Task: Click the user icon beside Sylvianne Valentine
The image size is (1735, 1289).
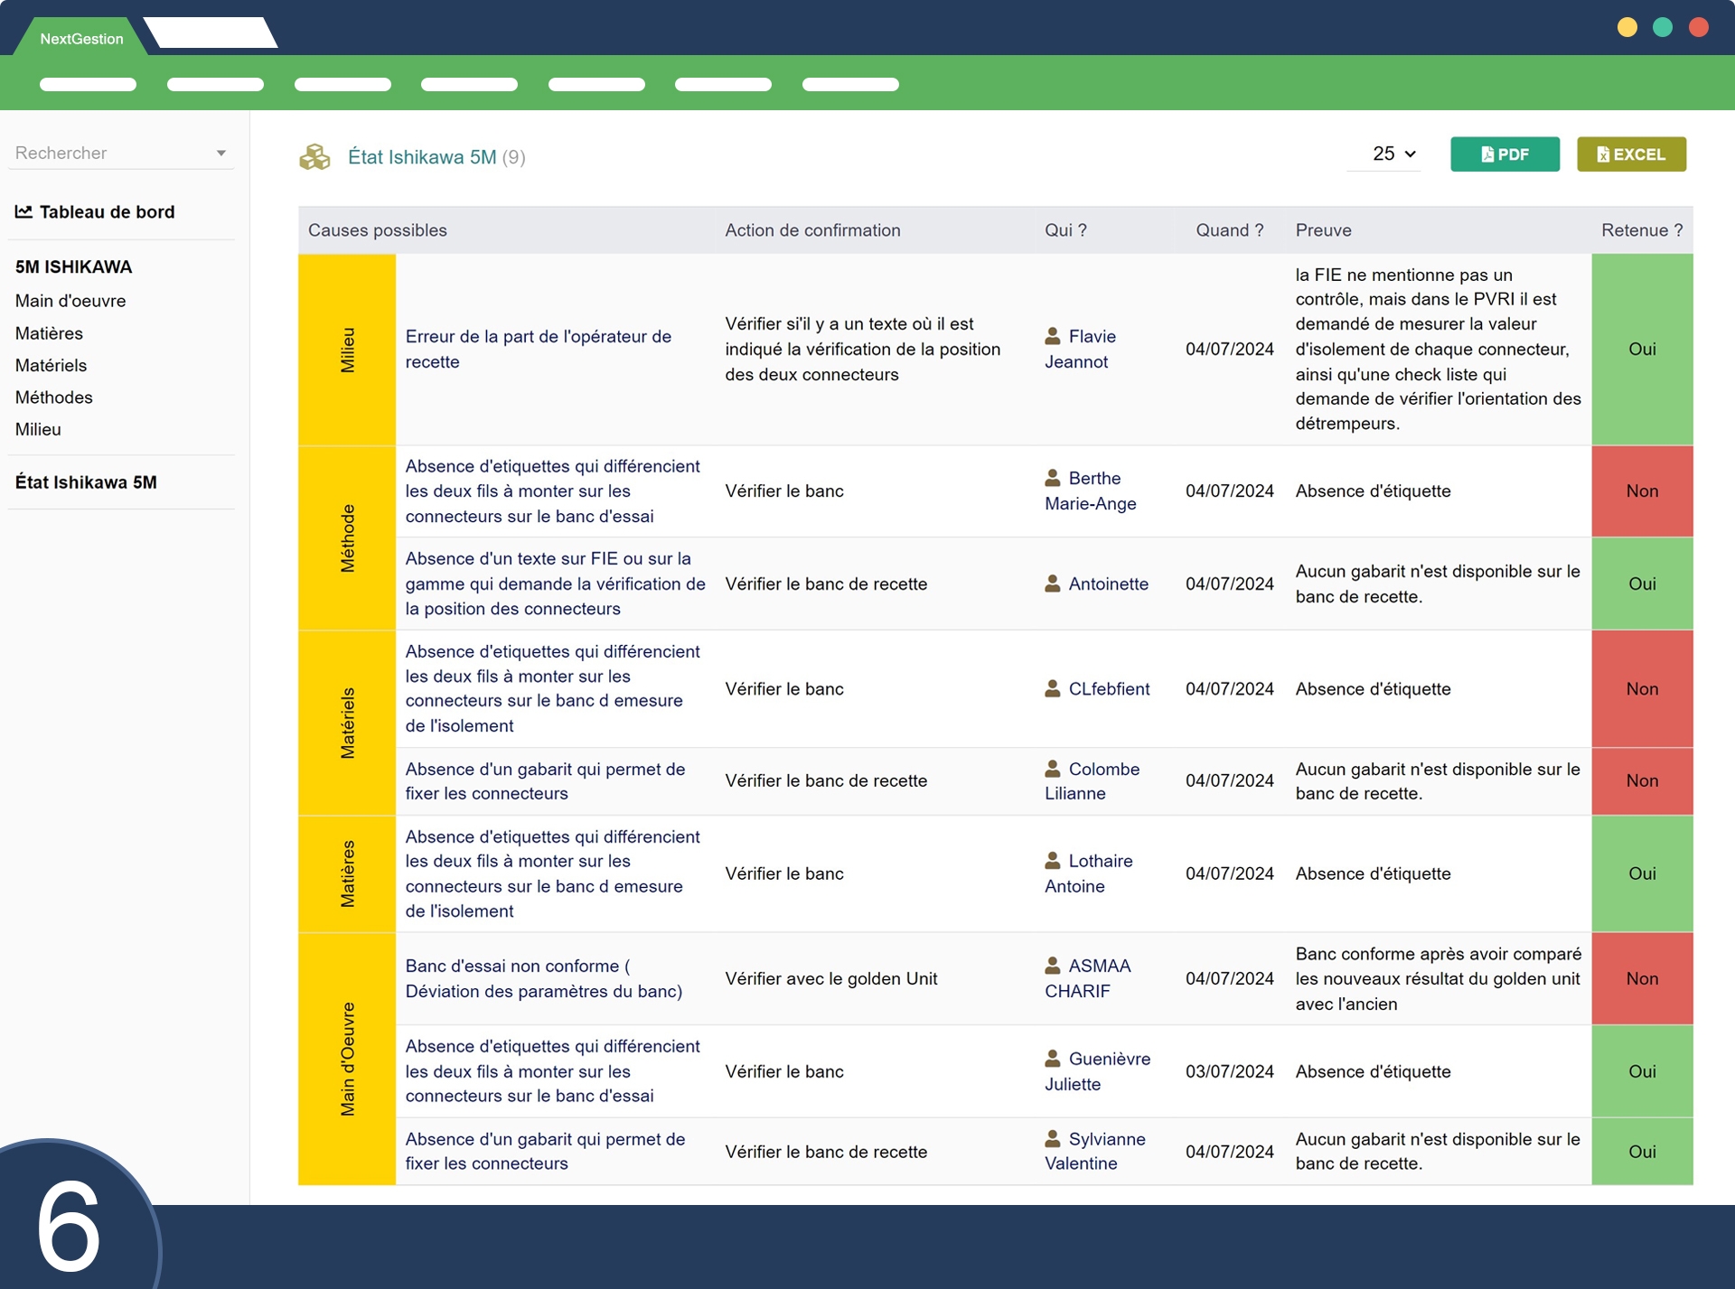Action: [x=1053, y=1138]
